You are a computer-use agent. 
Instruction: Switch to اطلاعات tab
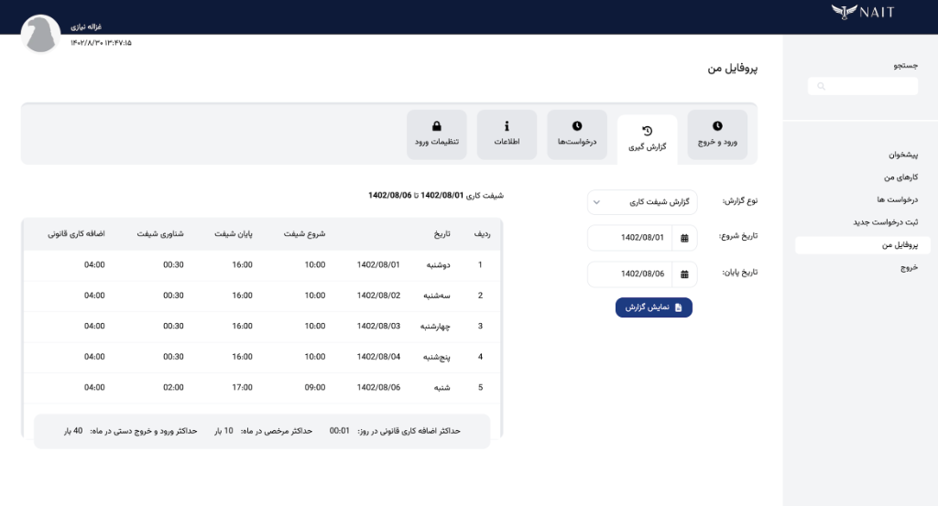(507, 135)
